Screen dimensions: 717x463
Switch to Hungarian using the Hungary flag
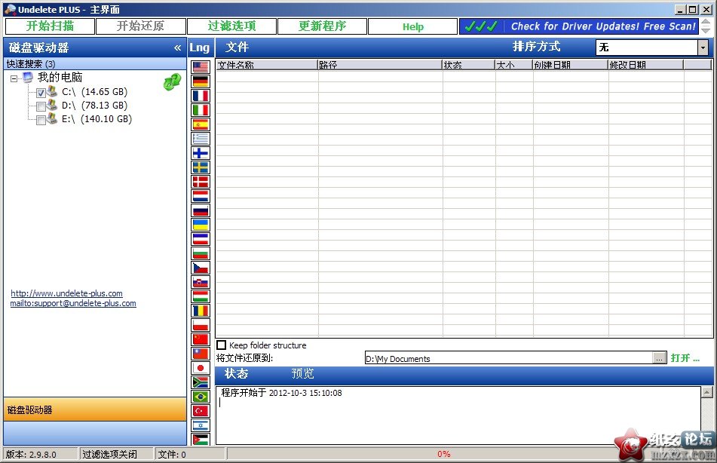(201, 296)
